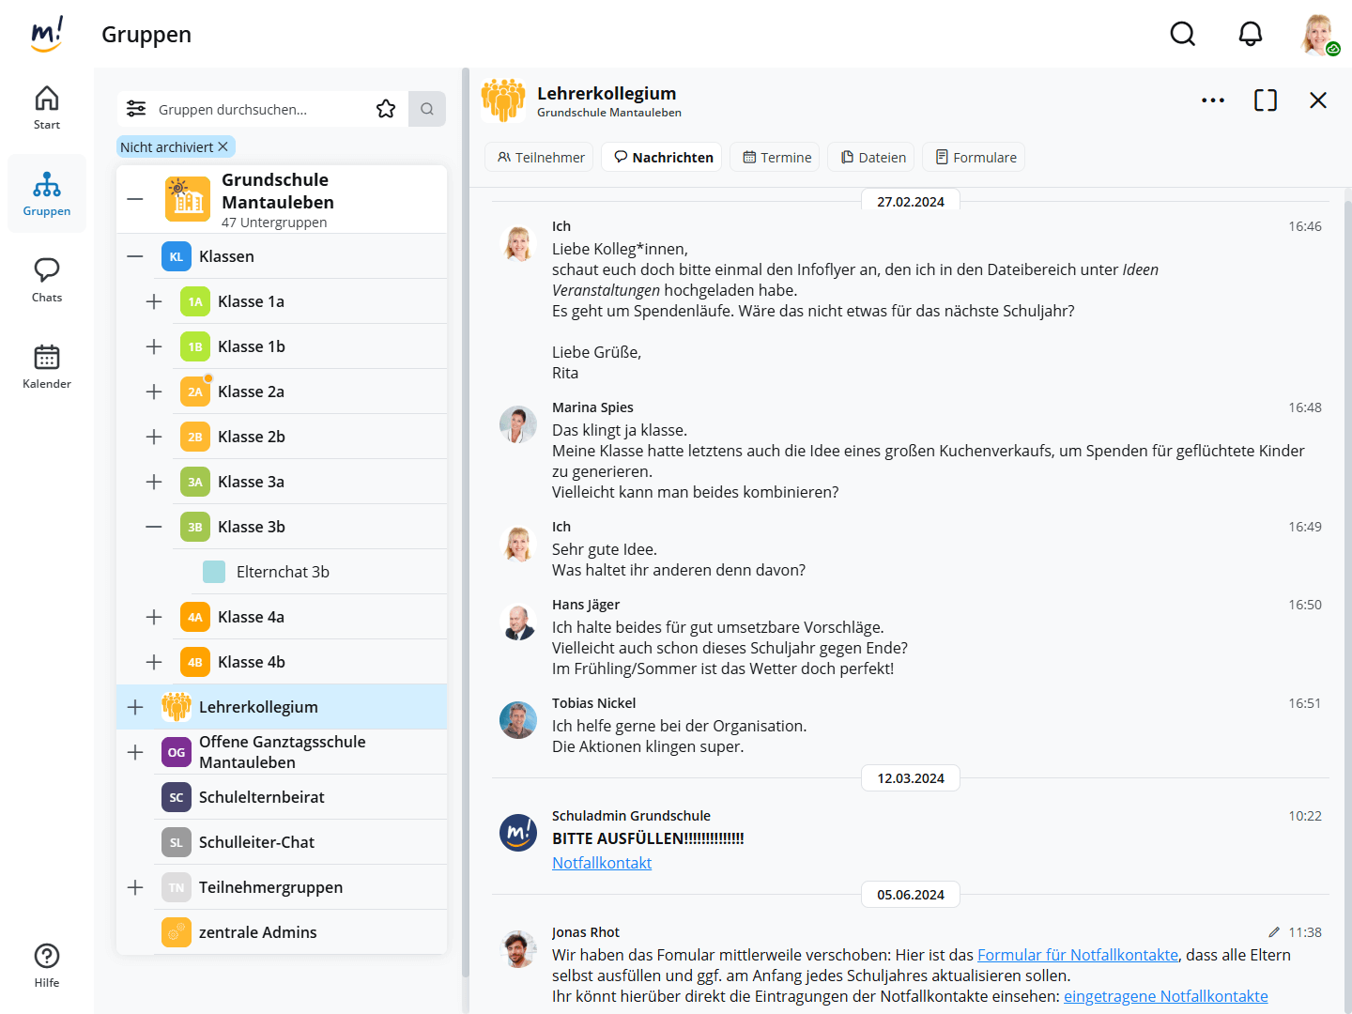Click the 'Gruppen durchsuchen' search field

tap(258, 109)
